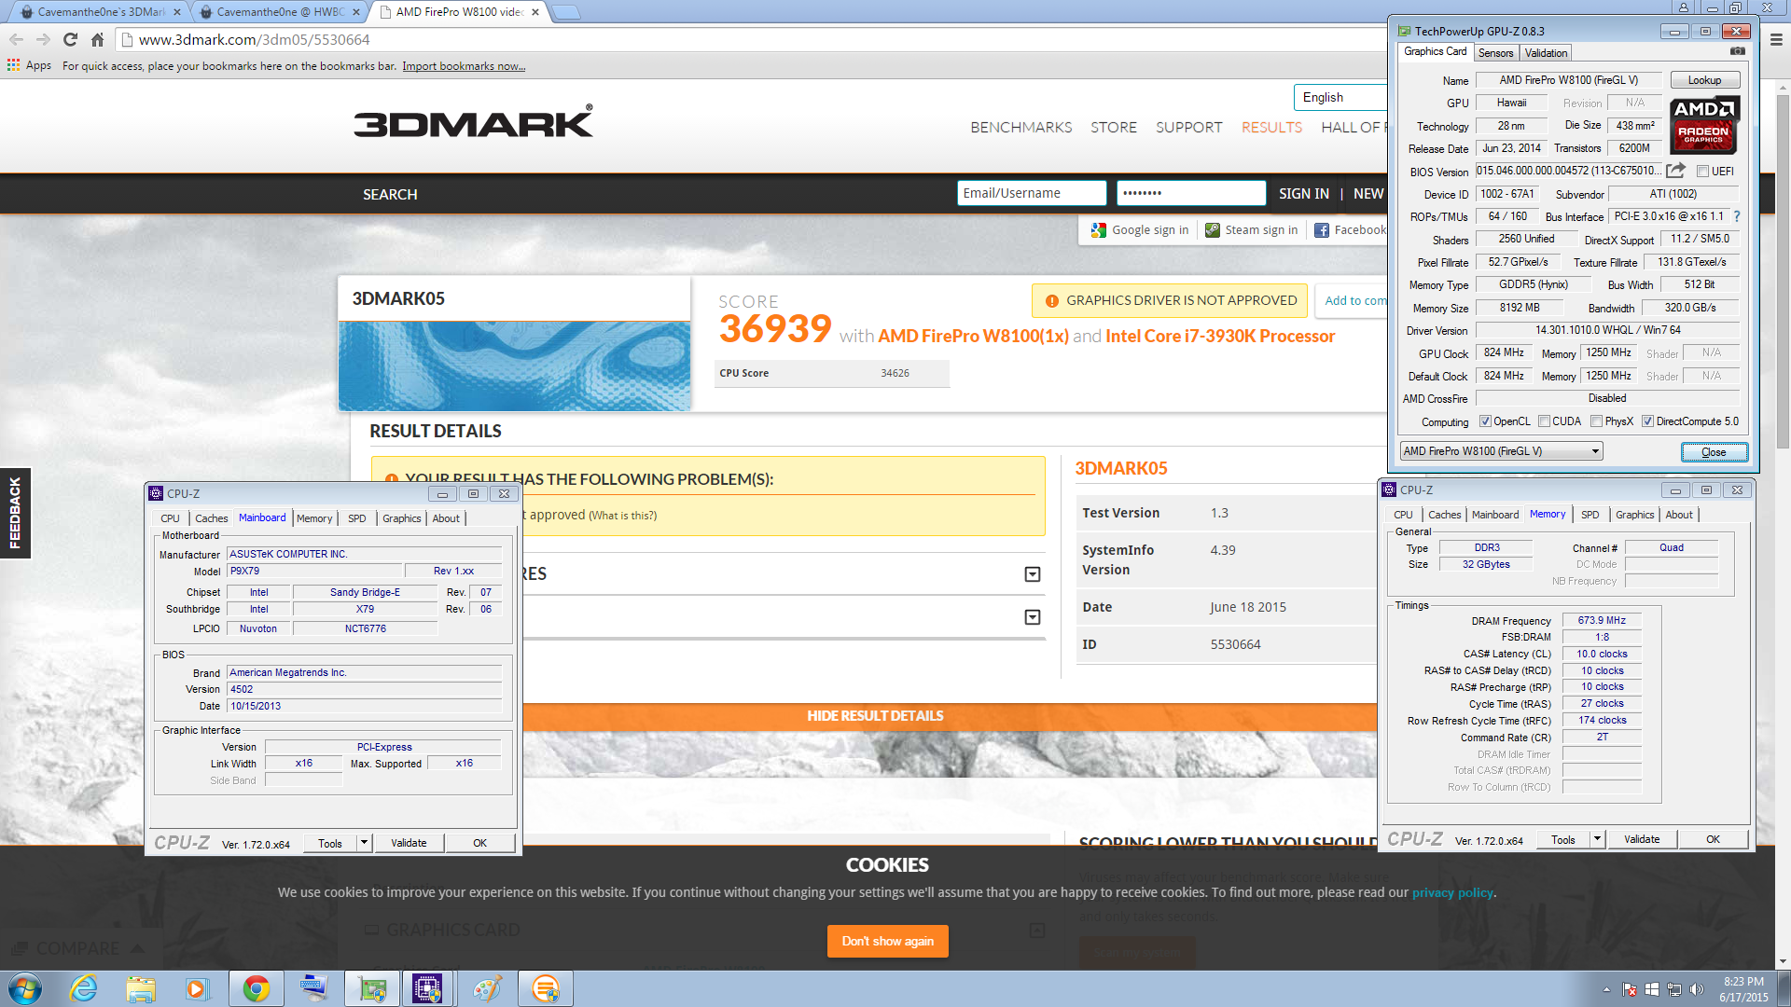Click the Lookup button in GPU-Z
1791x1007 pixels.
[x=1704, y=80]
